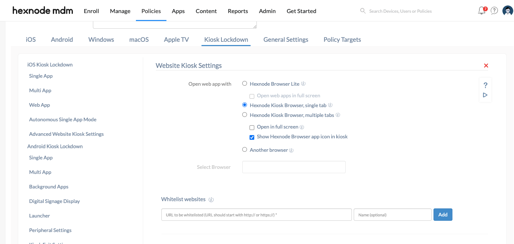Click the Search Devices, Users or Policies box
Screen dimensions: 514x244
tap(400, 11)
